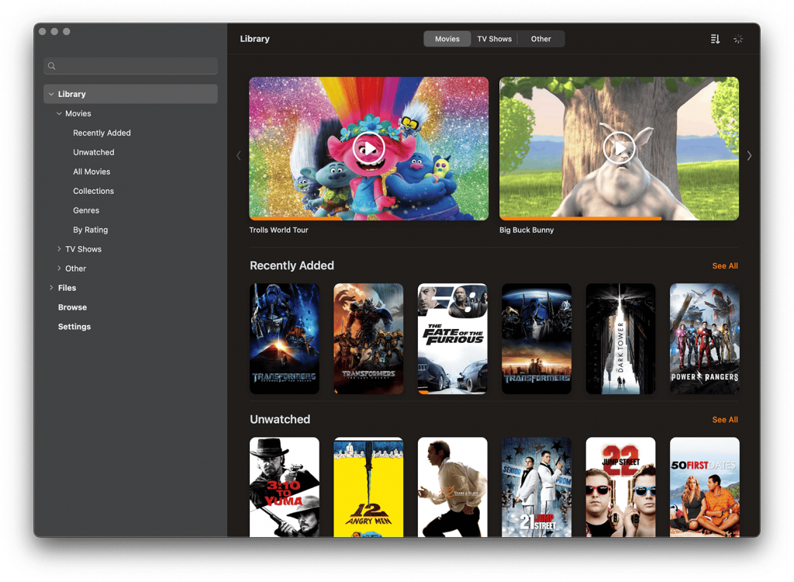Play Trolls World Tour
The image size is (794, 582).
pyautogui.click(x=368, y=148)
